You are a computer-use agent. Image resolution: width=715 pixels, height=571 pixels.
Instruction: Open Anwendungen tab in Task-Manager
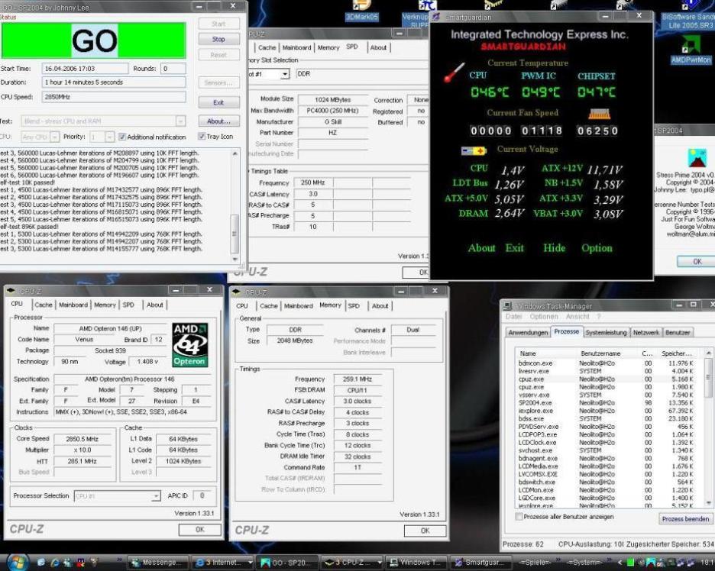[x=528, y=332]
